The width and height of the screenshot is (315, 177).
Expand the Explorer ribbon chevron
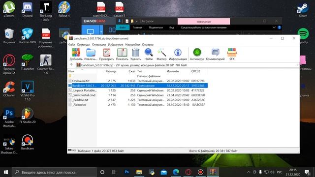point(274,28)
